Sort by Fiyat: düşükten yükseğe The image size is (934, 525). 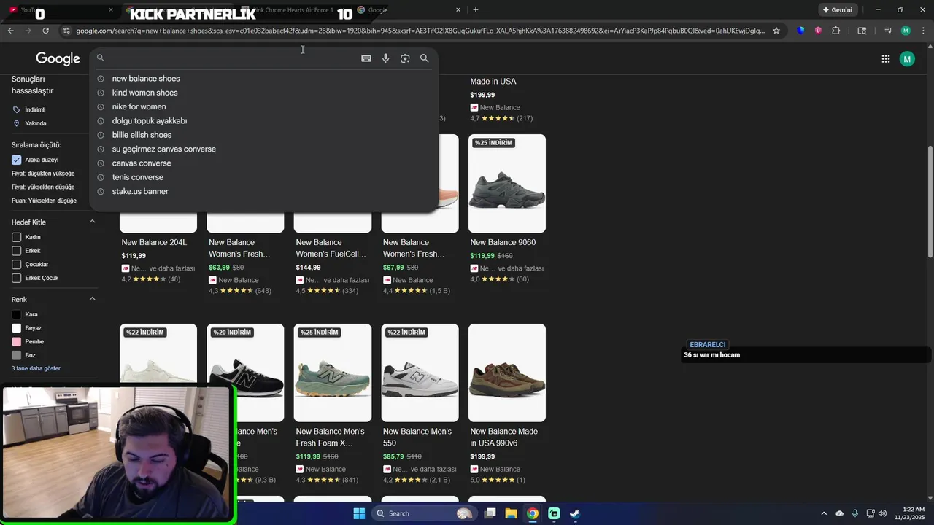(x=43, y=174)
